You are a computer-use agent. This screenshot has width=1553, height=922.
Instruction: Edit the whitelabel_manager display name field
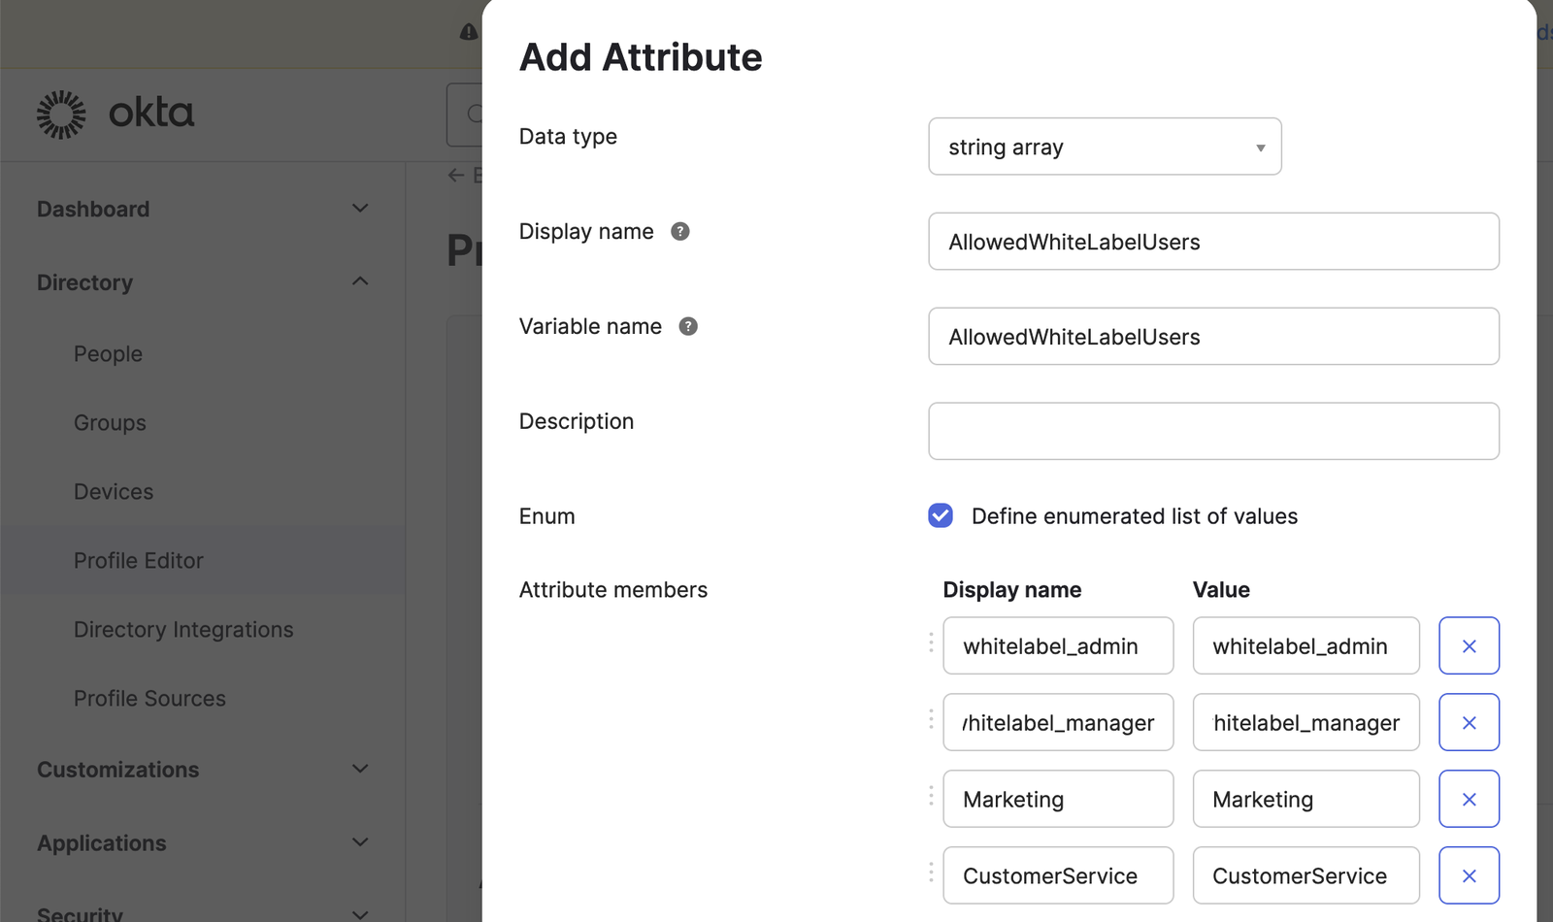pyautogui.click(x=1058, y=722)
